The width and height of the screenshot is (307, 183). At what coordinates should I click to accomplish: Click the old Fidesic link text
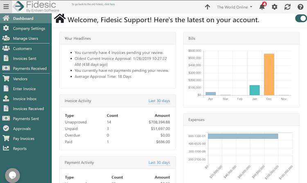click(x=93, y=4)
